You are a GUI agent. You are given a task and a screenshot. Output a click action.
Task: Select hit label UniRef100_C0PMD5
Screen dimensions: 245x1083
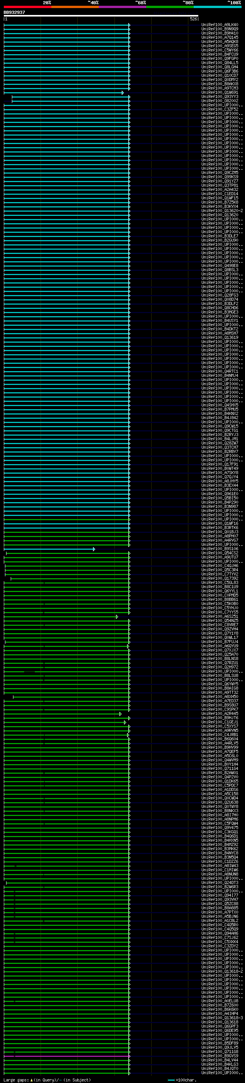220,595
